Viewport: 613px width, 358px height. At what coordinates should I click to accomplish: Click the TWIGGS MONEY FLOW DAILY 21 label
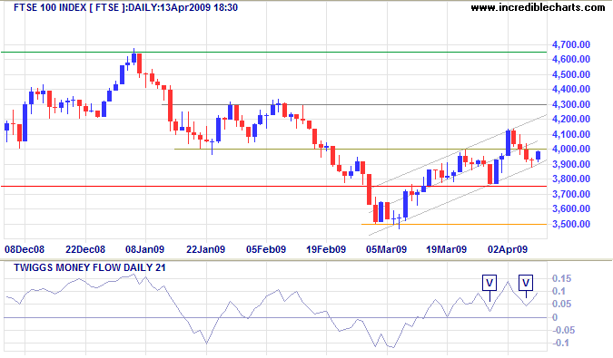(x=90, y=267)
